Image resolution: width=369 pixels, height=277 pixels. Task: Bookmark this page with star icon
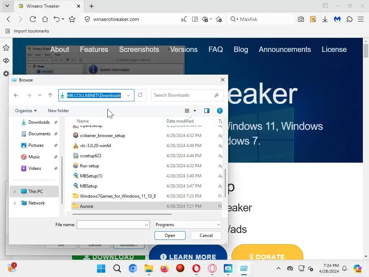[x=72, y=19]
